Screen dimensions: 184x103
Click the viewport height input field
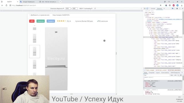(x=75, y=9)
